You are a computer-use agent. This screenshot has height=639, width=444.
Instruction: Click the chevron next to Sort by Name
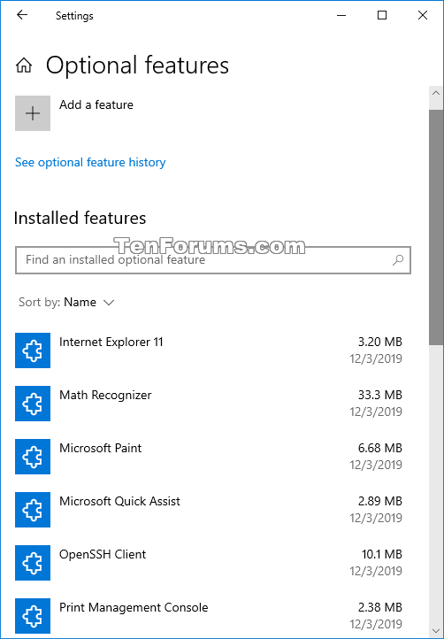point(109,303)
